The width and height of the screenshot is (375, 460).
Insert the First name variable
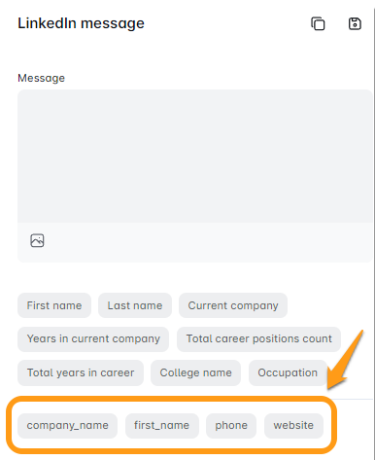click(x=54, y=305)
